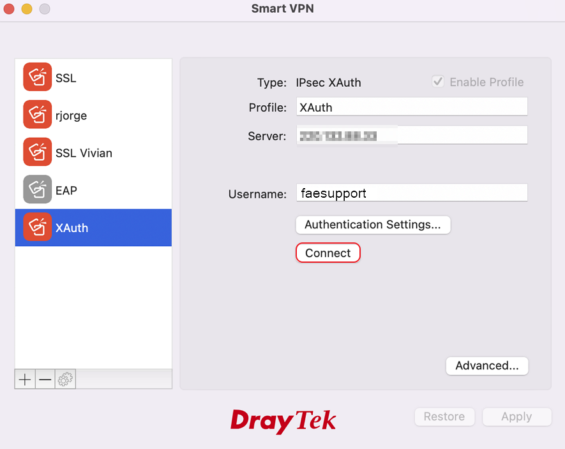Close the Smart VPN window
Screen dimensions: 565x449
click(x=9, y=9)
